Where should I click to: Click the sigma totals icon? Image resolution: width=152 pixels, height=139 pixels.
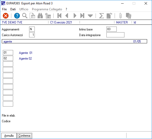(102, 16)
